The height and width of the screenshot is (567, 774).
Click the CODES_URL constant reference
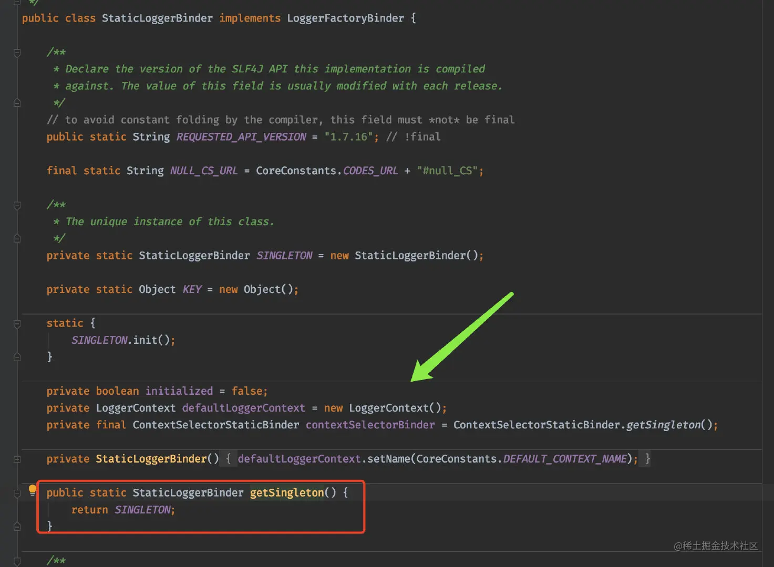[370, 171]
